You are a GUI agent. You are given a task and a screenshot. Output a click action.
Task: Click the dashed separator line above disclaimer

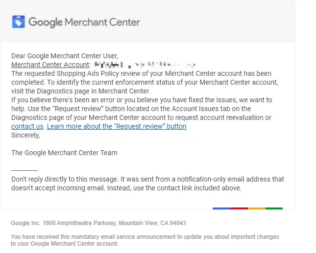24,170
